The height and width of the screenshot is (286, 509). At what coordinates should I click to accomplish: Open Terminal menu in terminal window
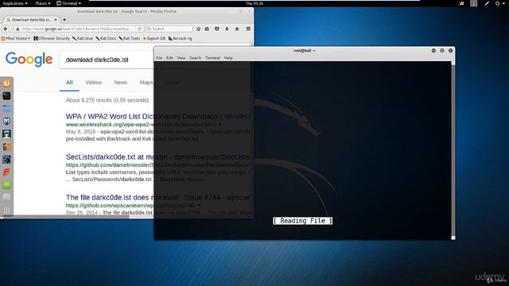pyautogui.click(x=212, y=58)
